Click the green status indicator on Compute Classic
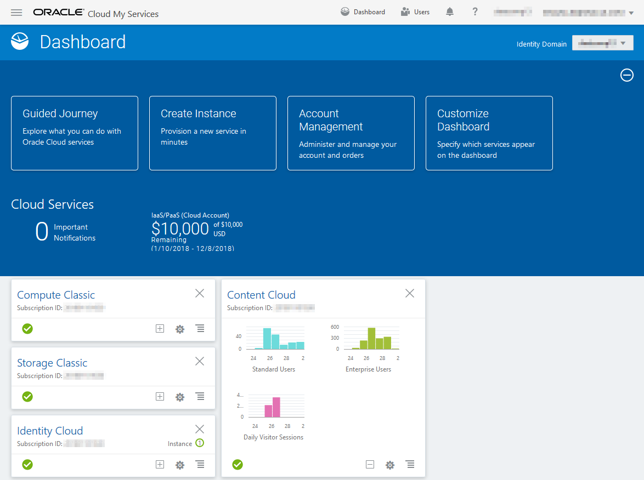 pyautogui.click(x=27, y=329)
